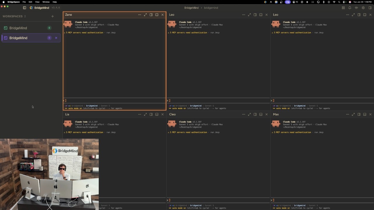
Task: Open the BridgeSpace application menu
Action: point(13,2)
